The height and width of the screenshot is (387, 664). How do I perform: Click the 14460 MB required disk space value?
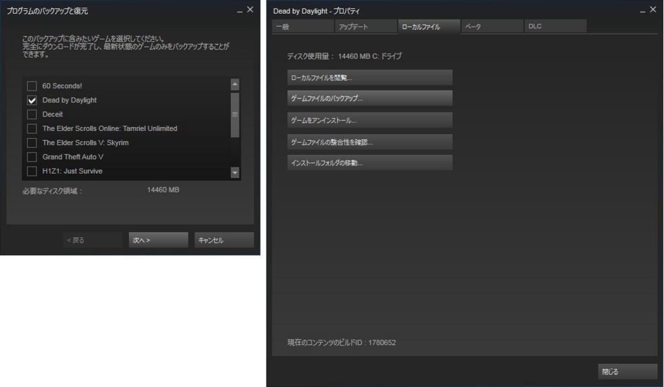[x=163, y=190]
